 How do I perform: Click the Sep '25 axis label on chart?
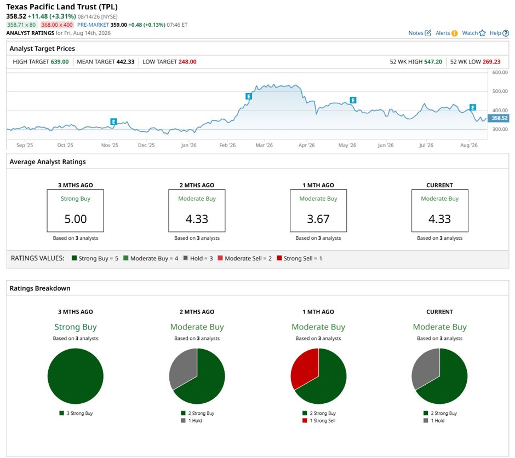click(25, 145)
